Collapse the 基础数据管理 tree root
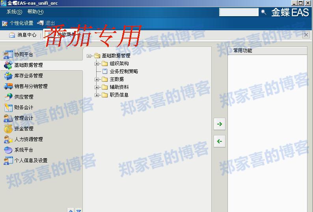The height and width of the screenshot is (212, 313). coord(89,56)
